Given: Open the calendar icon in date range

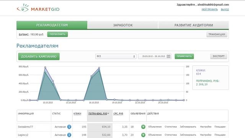Looking at the screenshot, I should pos(168,56).
